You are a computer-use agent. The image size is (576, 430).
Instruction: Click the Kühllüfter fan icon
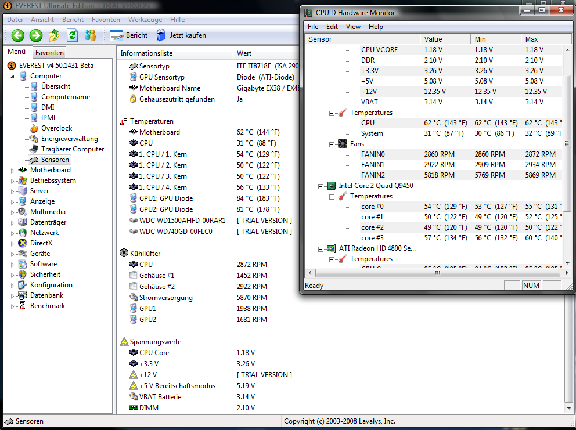(x=124, y=253)
